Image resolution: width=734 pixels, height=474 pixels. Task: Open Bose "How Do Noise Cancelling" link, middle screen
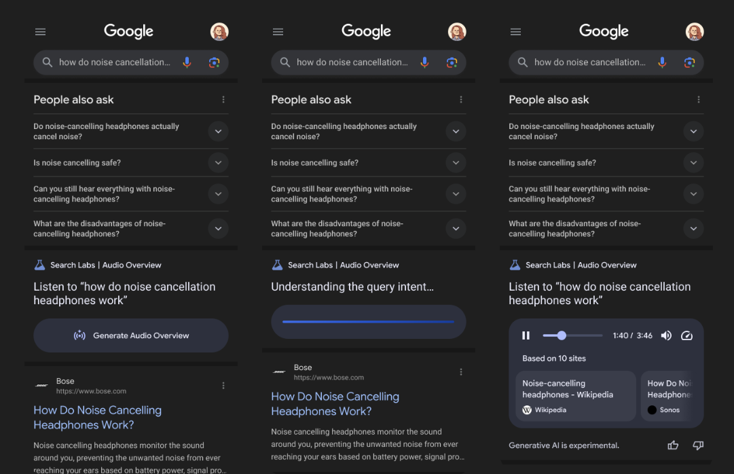coord(335,404)
